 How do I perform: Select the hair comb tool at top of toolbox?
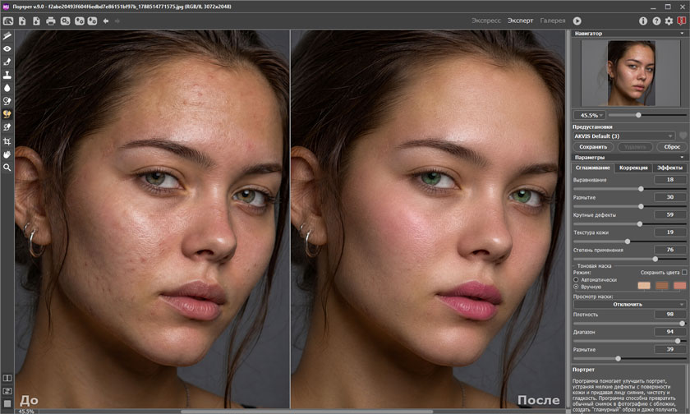(x=7, y=35)
